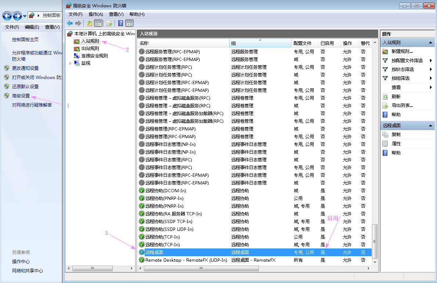Click the 还原默认设置 link
The image size is (437, 283).
pos(24,87)
